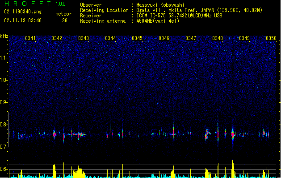
Task: Click the 0.7 kHz frequency axis label
Action: point(4,147)
